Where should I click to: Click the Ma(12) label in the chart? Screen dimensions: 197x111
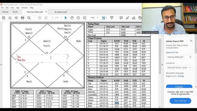(x=29, y=33)
